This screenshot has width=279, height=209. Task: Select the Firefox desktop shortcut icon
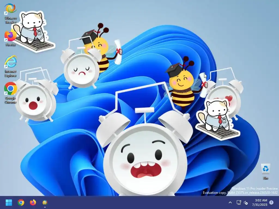click(x=10, y=38)
